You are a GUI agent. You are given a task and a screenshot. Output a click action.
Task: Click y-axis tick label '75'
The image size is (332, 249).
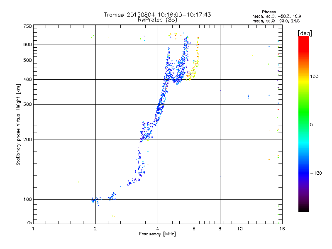(29, 222)
